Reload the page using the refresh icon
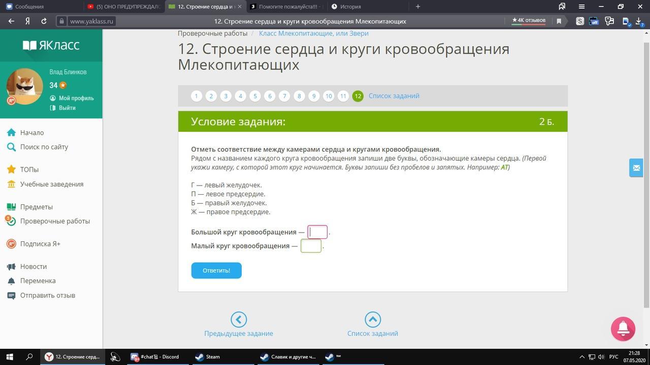The width and height of the screenshot is (650, 365). click(x=44, y=21)
